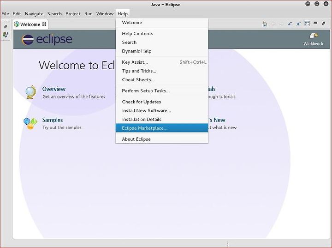332x248 pixels.
Task: Close the open Help menu
Action: click(123, 13)
